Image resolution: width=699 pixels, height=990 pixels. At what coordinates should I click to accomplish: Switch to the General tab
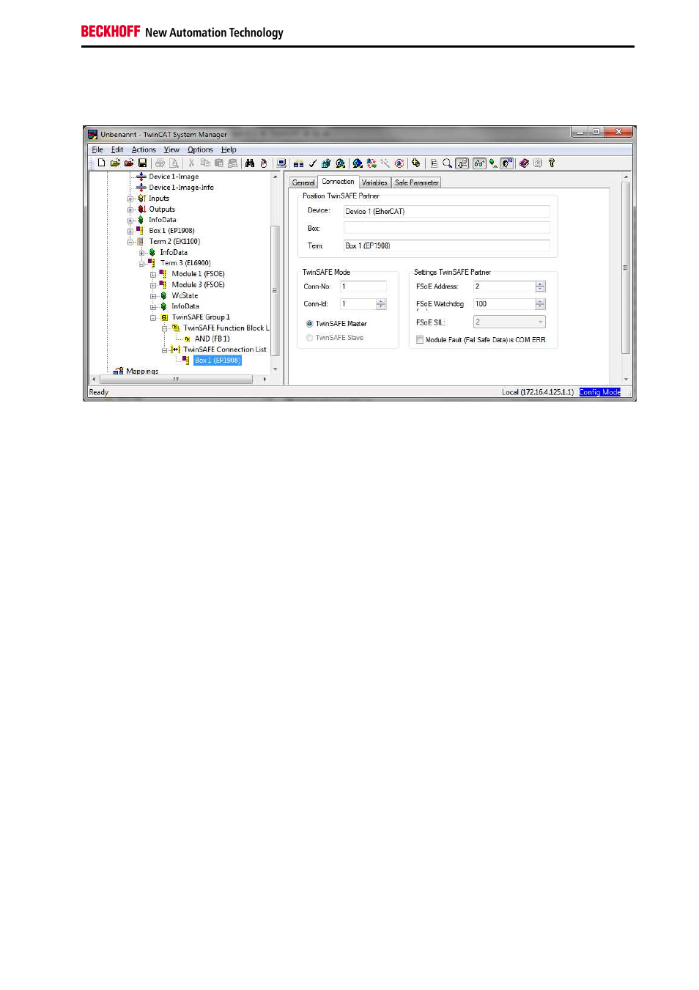303,183
